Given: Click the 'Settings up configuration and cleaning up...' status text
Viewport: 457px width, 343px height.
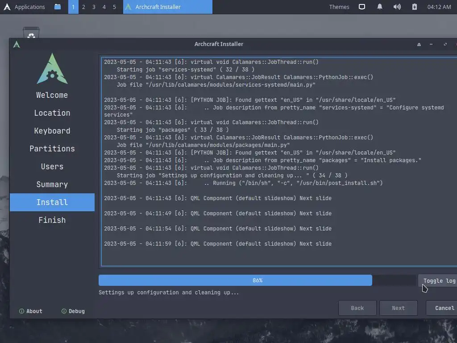Looking at the screenshot, I should [x=169, y=292].
